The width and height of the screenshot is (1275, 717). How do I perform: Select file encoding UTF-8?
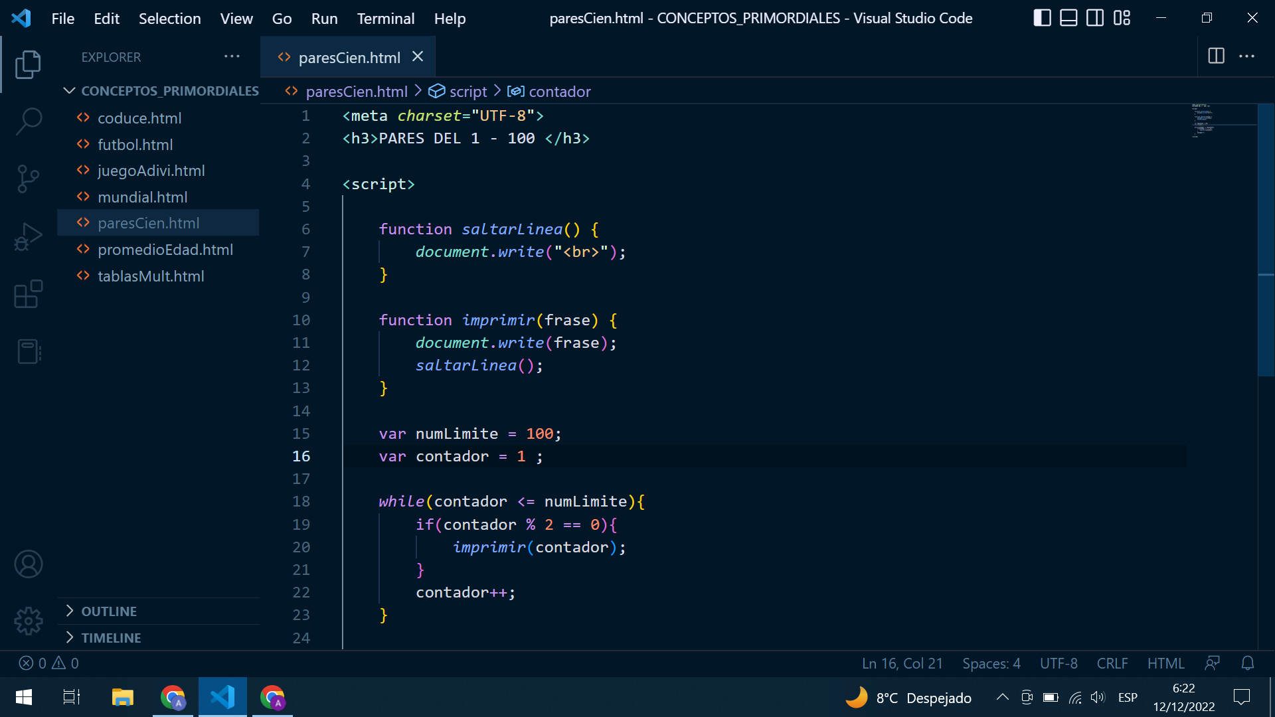[x=1059, y=663]
